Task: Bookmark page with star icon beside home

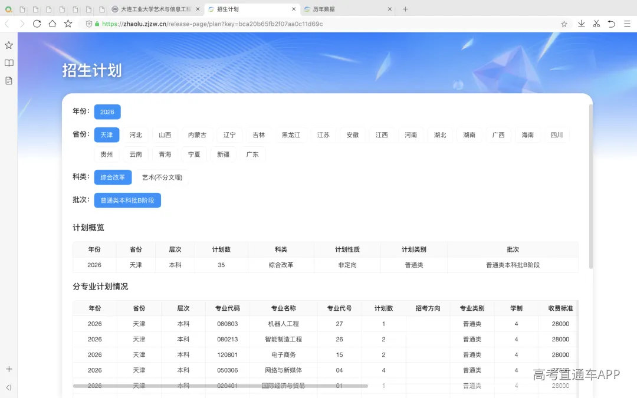Action: tap(68, 24)
